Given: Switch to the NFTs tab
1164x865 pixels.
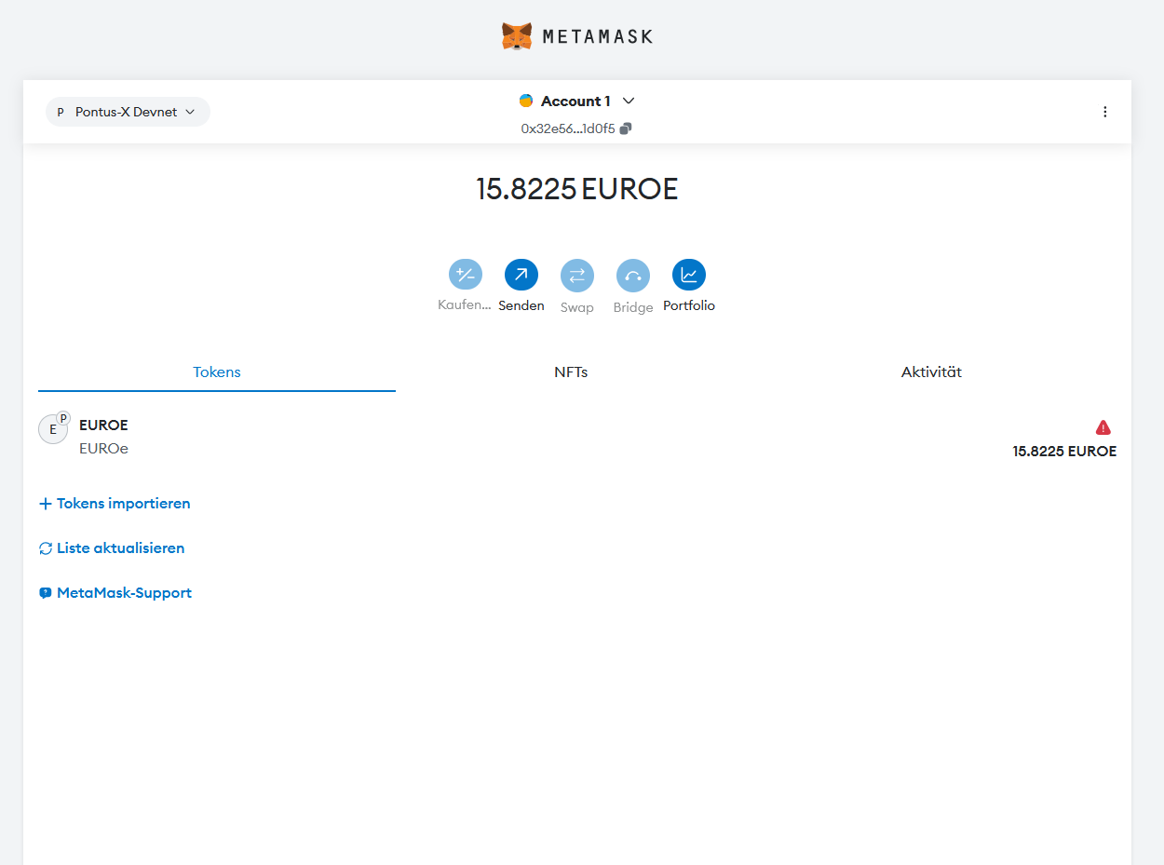Looking at the screenshot, I should coord(571,372).
